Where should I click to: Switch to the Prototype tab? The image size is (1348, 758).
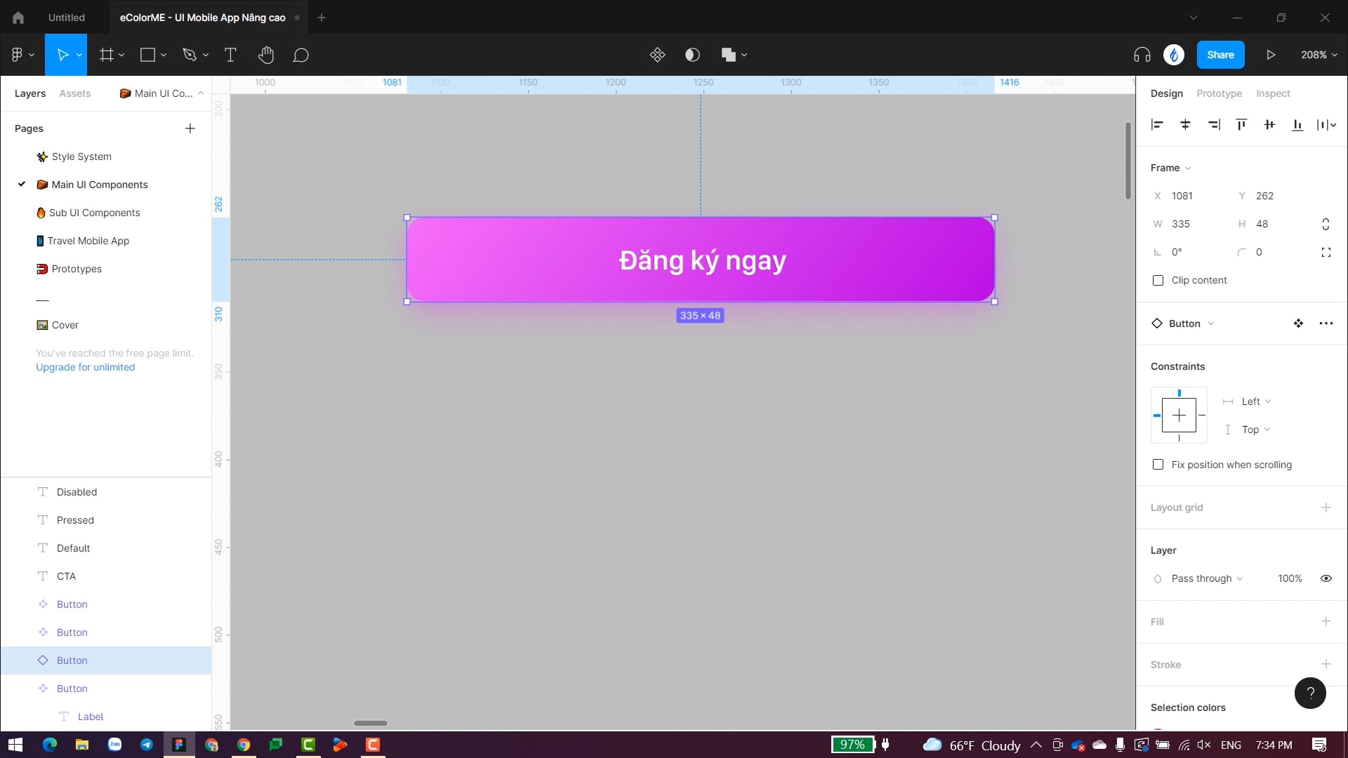click(x=1219, y=93)
